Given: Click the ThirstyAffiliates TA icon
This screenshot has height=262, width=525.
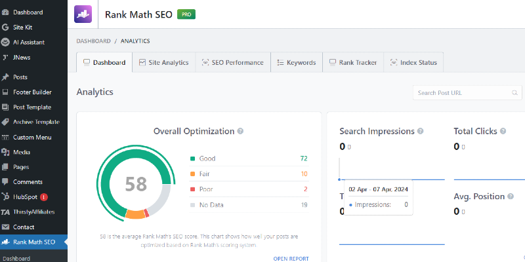Looking at the screenshot, I should tap(5, 212).
